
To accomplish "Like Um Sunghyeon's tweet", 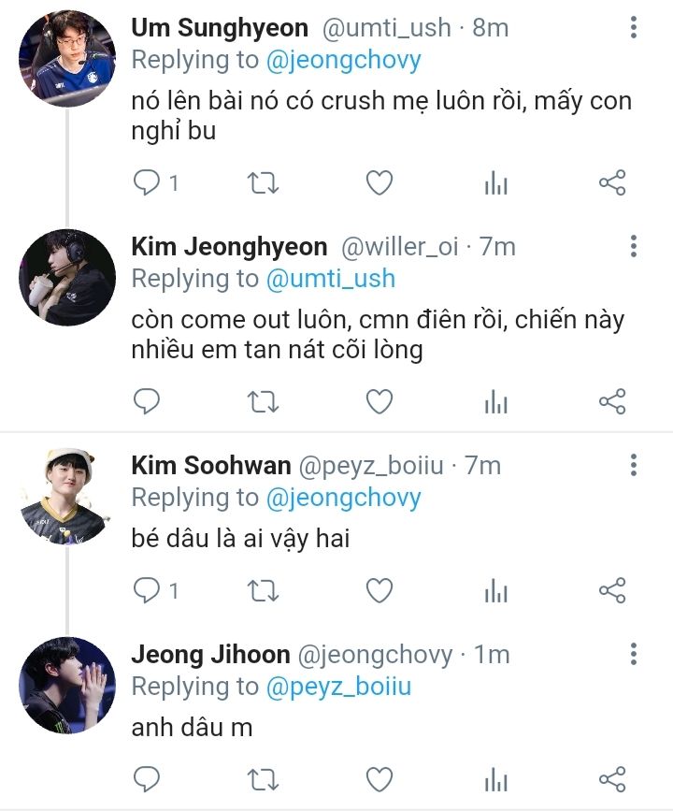I will [379, 183].
